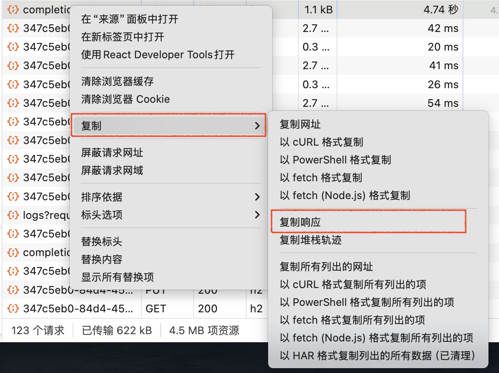
Task: Click the logs?requ request name
Action: pos(46,215)
